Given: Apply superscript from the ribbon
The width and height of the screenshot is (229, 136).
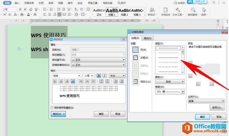Looking at the screenshot, I should (x=5, y=14).
